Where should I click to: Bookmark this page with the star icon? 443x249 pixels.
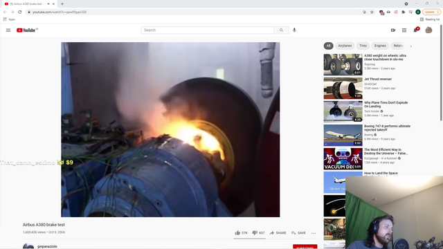[372, 12]
